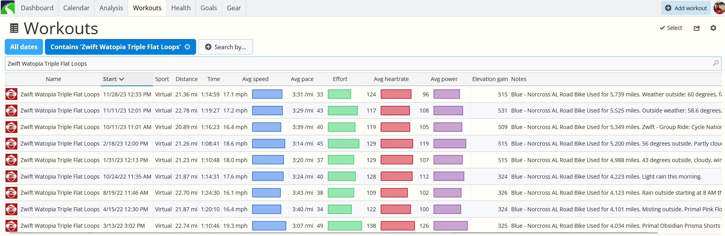The image size is (725, 236).
Task: Click the Avg heartrate column header
Action: [x=391, y=79]
